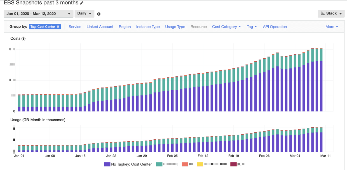Group by Region

pyautogui.click(x=125, y=27)
